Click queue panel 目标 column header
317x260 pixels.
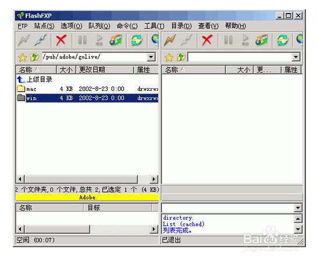point(118,208)
